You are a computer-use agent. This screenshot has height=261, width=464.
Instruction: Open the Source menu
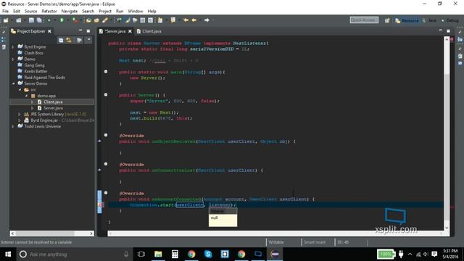30,11
